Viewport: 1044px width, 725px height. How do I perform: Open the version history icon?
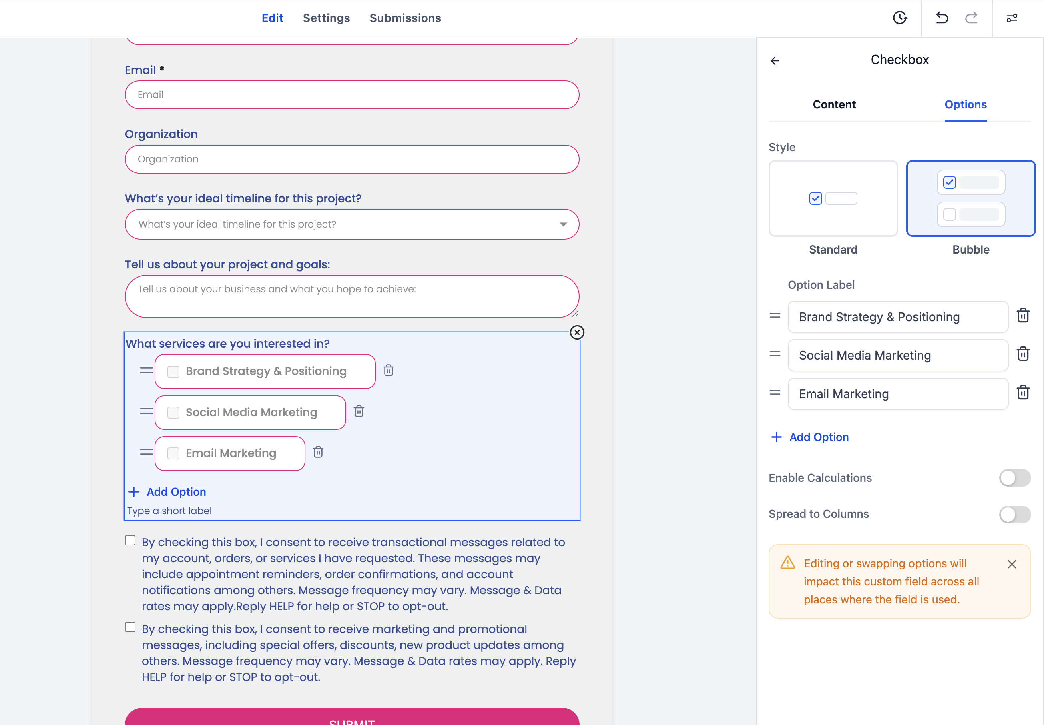[901, 18]
